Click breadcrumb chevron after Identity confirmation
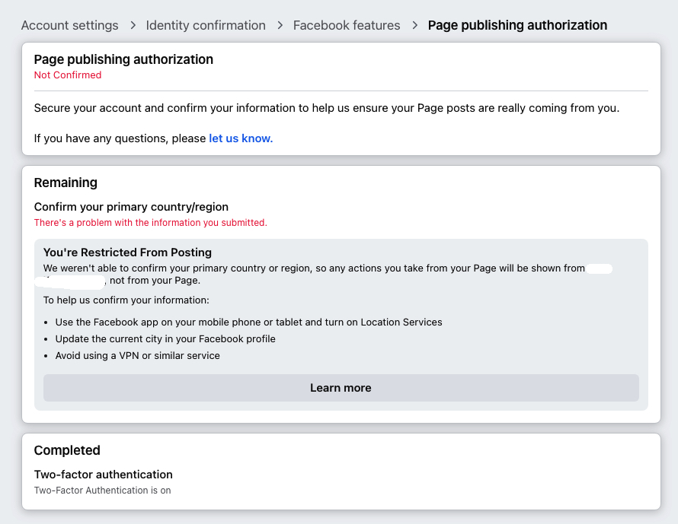Screen dimensions: 678x524 (x=280, y=25)
